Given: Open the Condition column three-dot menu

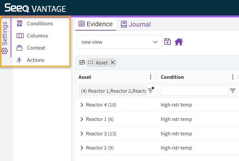Looking at the screenshot, I should pyautogui.click(x=233, y=77).
